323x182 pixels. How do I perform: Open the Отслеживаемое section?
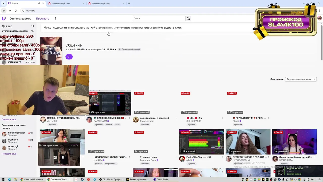(x=20, y=18)
